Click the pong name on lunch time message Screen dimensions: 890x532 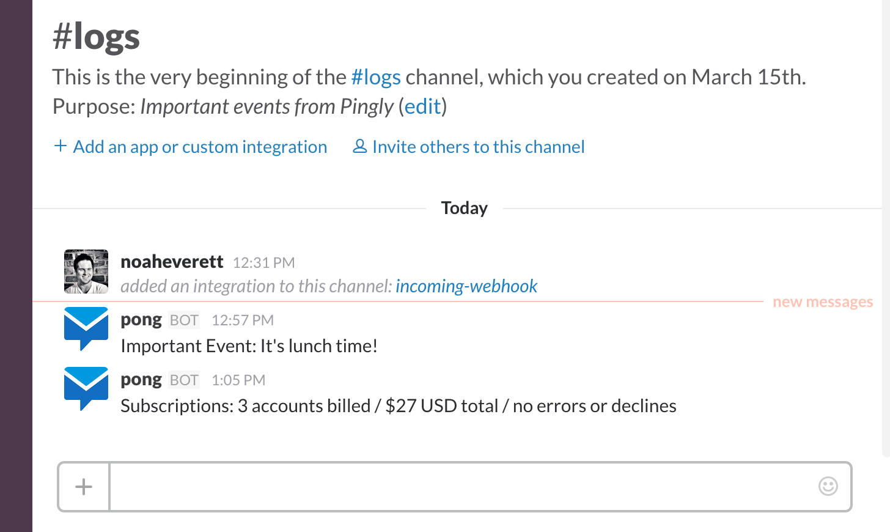pyautogui.click(x=141, y=320)
